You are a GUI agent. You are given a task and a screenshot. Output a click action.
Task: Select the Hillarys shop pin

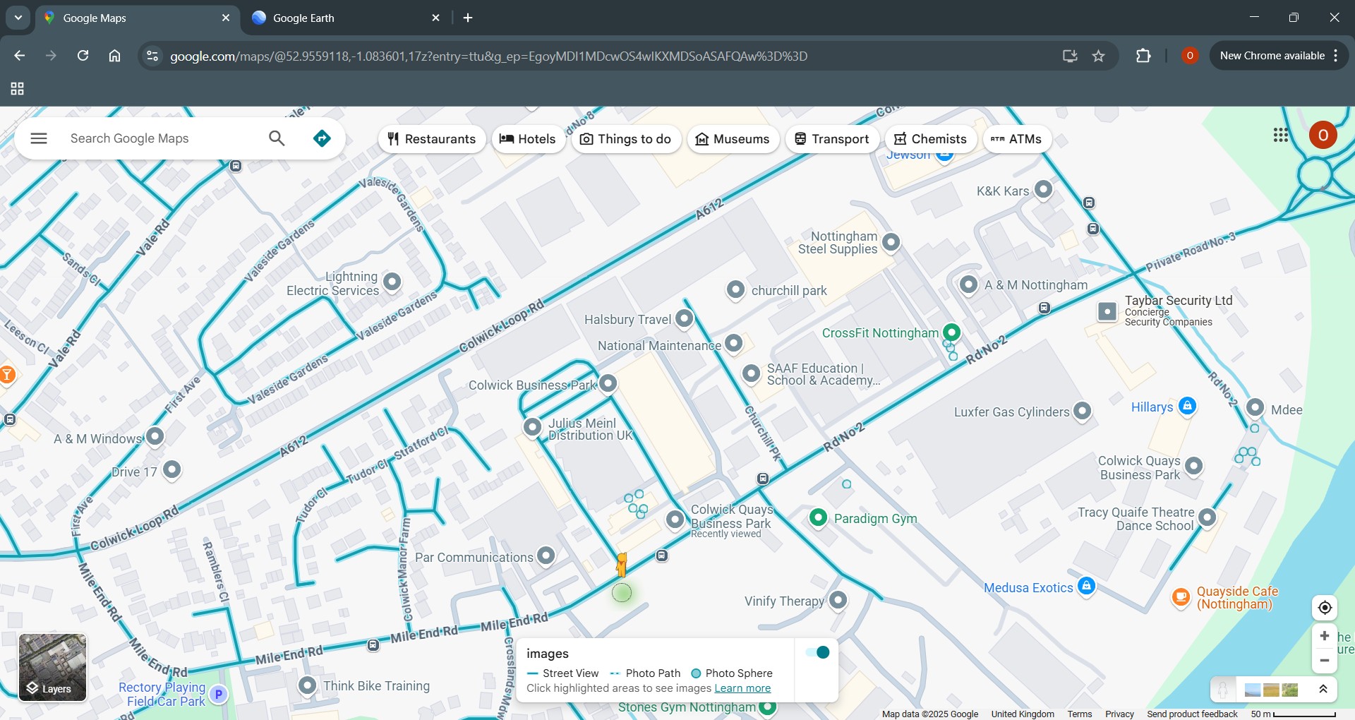(1188, 406)
